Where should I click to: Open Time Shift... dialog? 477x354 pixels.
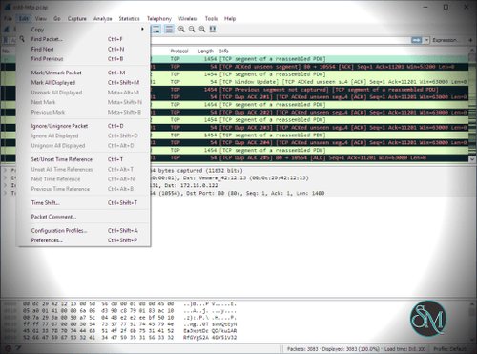point(83,202)
